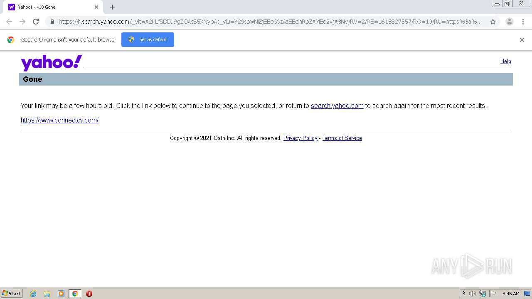This screenshot has width=532, height=299.
Task: Close the Yahoo 410 Gone tab
Action: coord(96,7)
